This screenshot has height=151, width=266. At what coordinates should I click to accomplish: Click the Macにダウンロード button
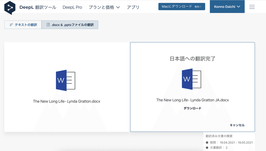click(182, 7)
